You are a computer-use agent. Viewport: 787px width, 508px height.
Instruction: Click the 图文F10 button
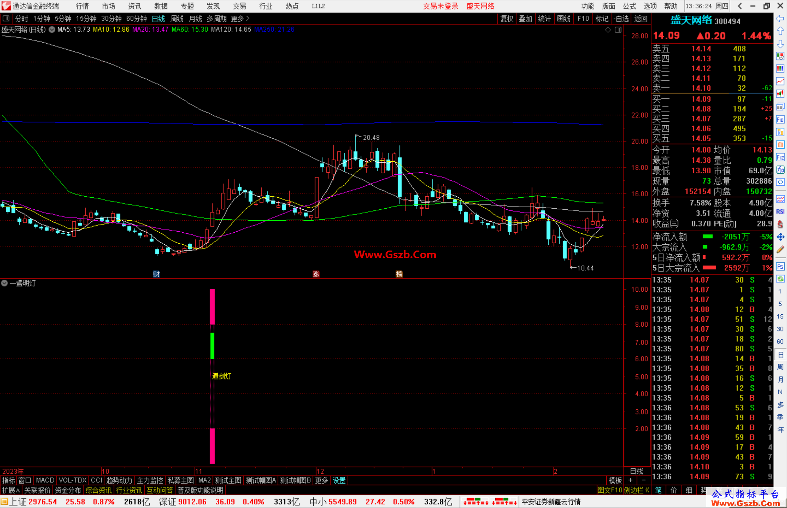610,490
